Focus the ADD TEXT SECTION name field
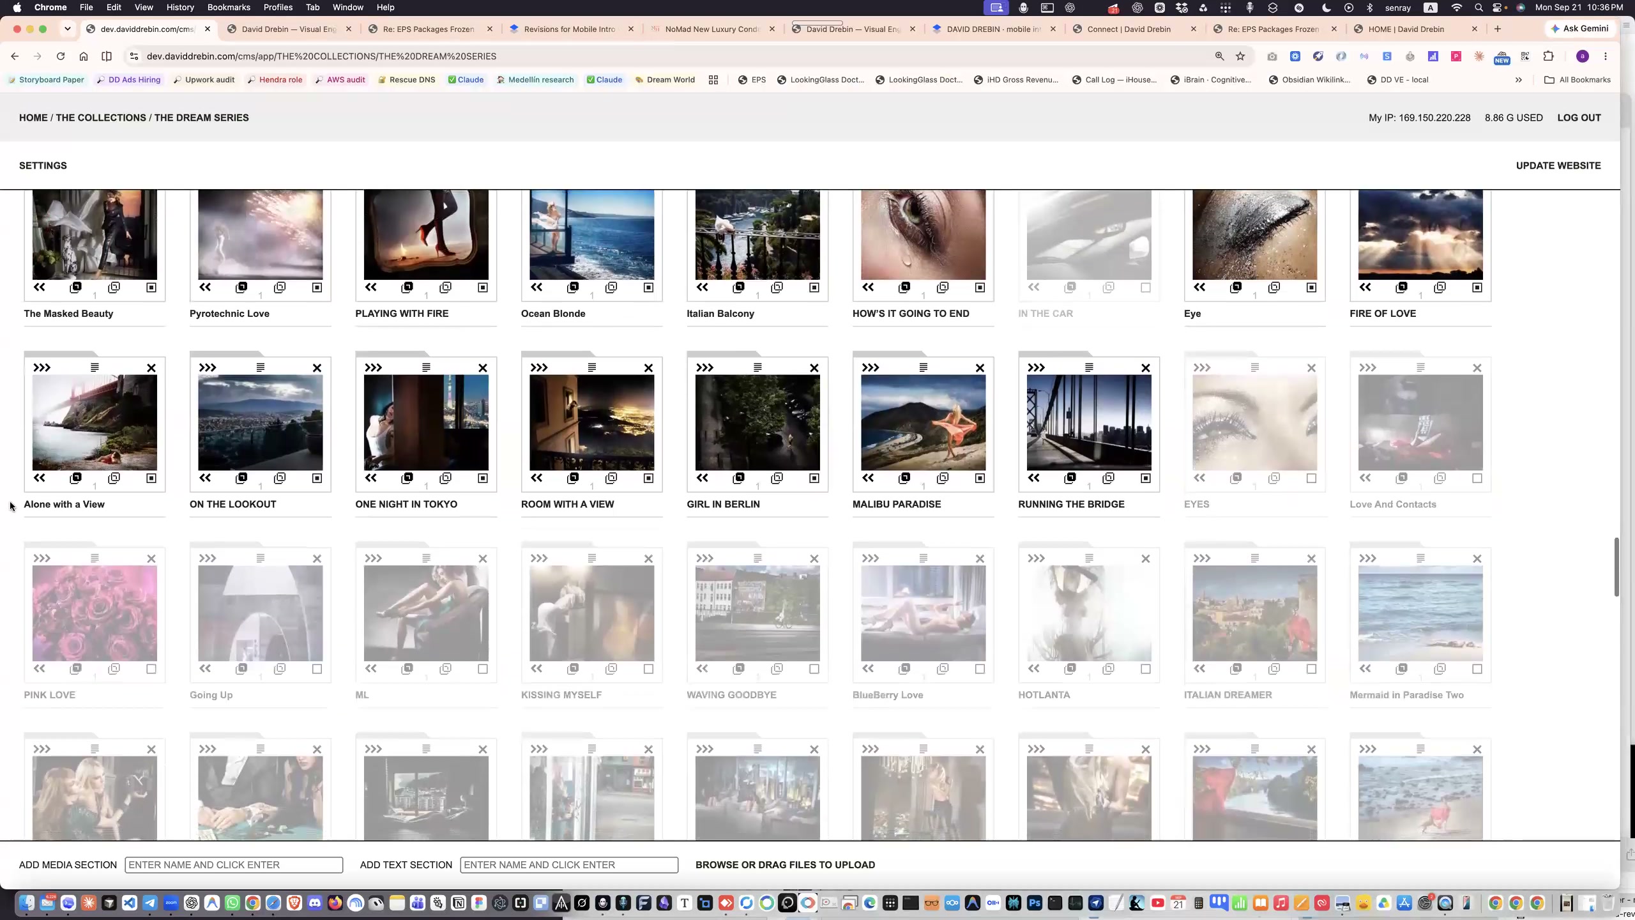The width and height of the screenshot is (1635, 920). (x=569, y=865)
